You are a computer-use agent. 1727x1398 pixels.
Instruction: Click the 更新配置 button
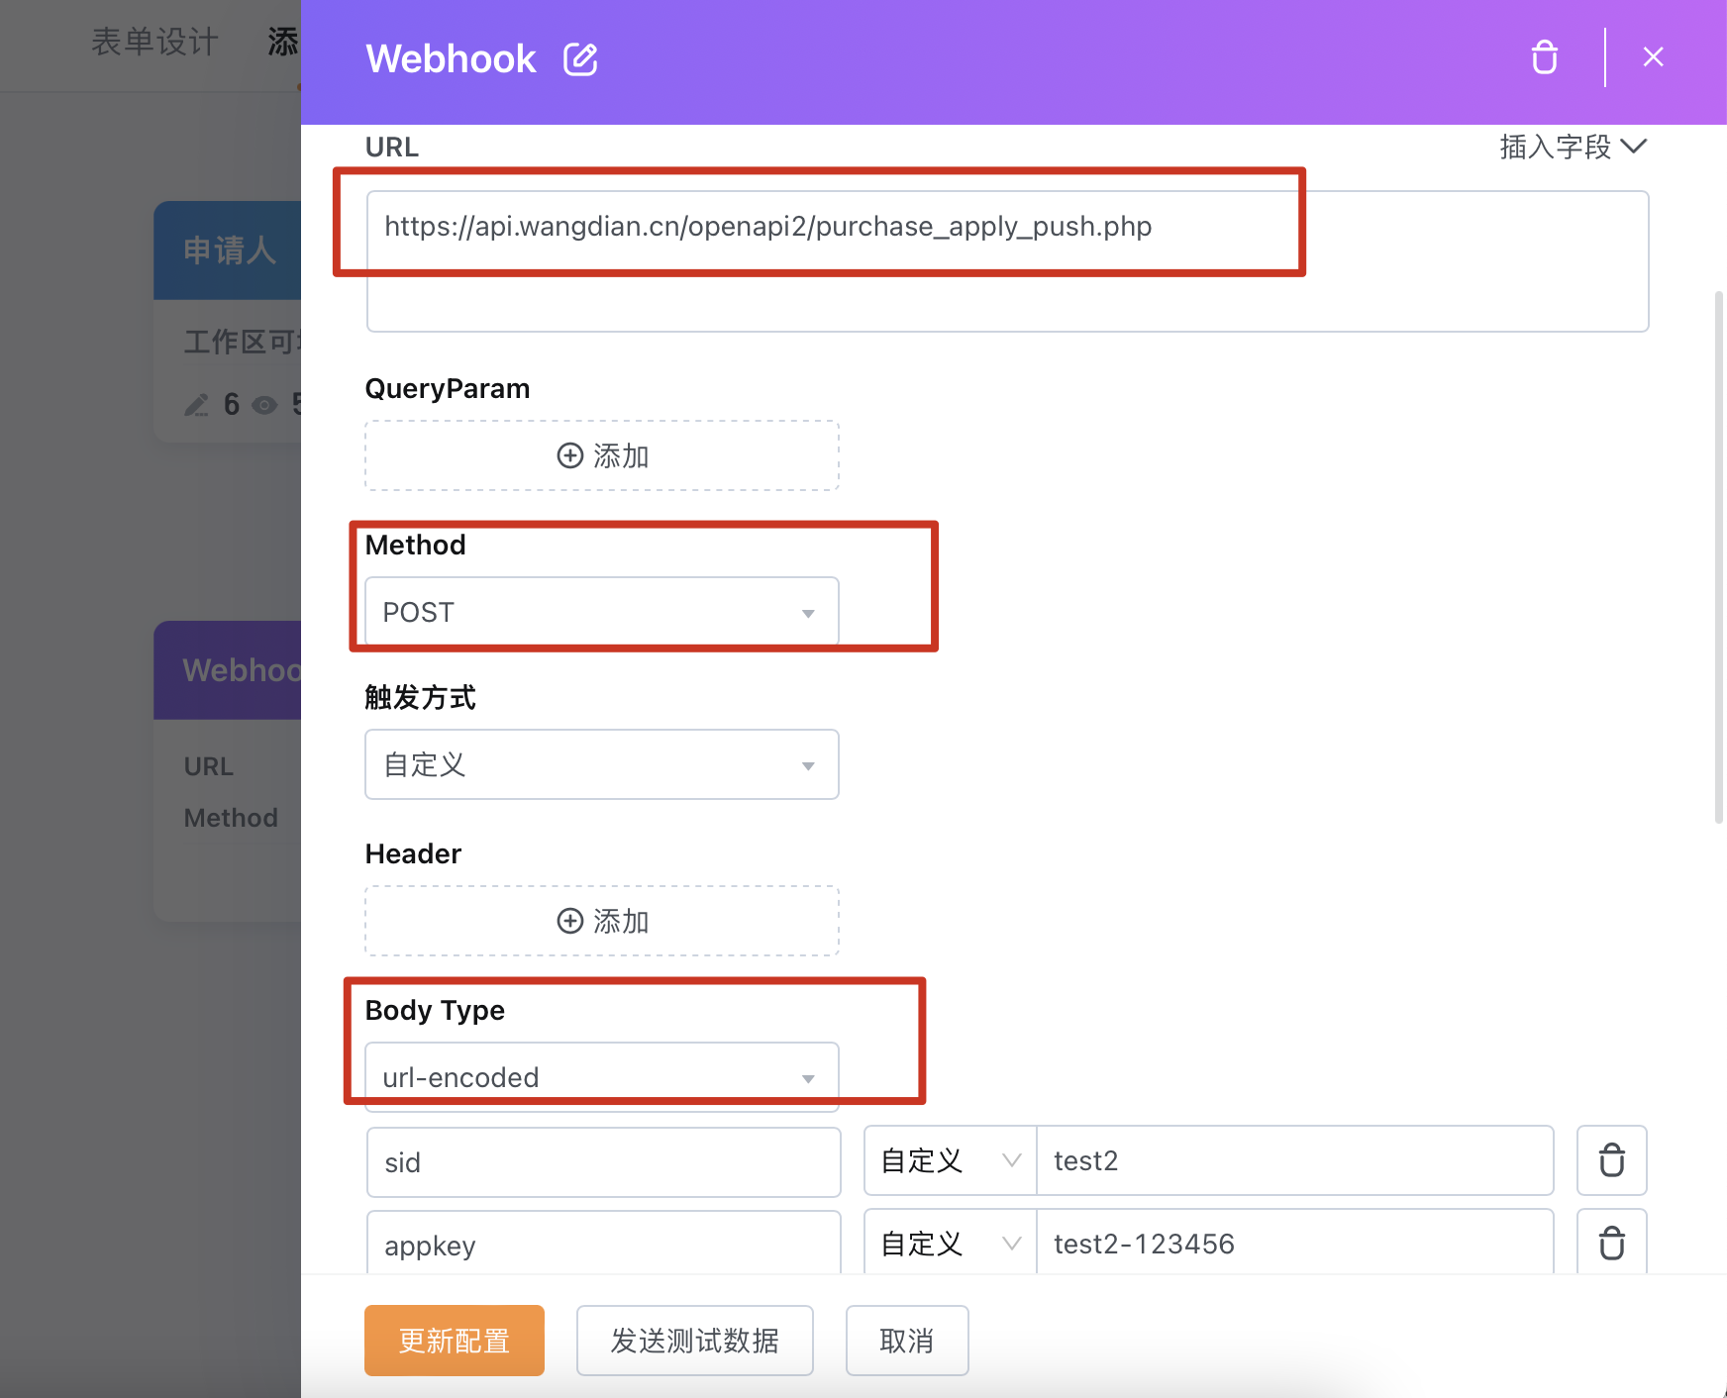pos(455,1341)
